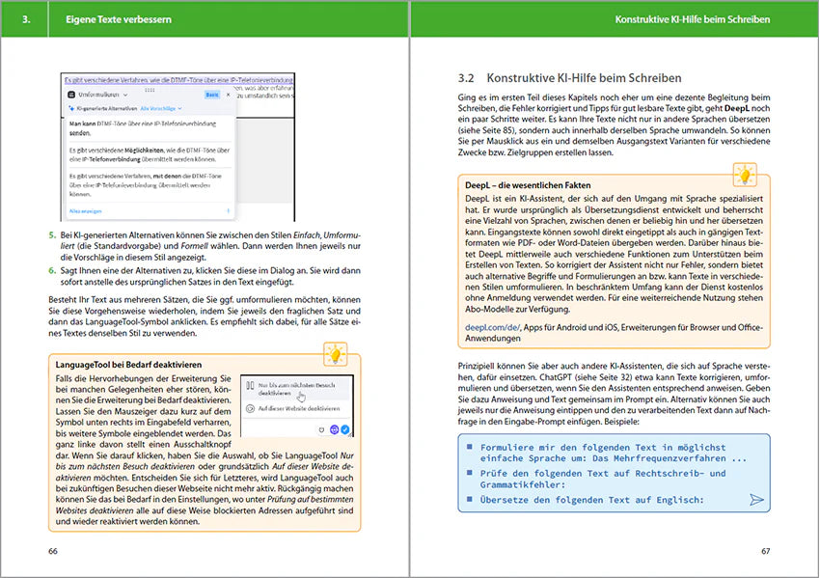This screenshot has height=578, width=820.
Task: Click the Basic plan badge
Action: click(212, 96)
